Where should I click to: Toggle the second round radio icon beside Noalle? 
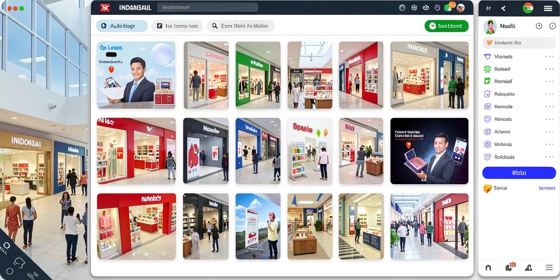552,26
